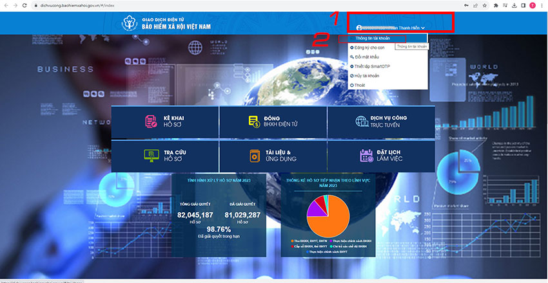Click the purple calendar icon for Đặt lịch

(x=366, y=156)
